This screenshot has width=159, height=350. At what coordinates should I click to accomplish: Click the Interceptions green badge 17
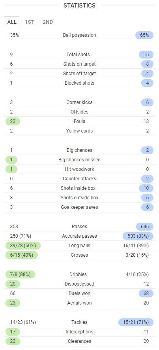click(x=13, y=332)
